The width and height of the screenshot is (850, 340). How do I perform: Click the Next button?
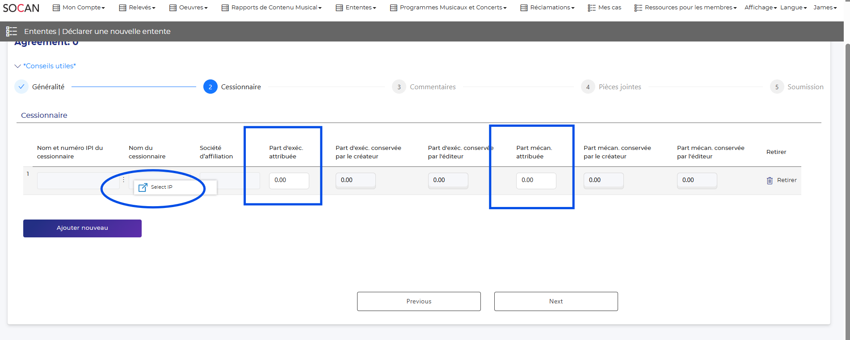click(555, 302)
